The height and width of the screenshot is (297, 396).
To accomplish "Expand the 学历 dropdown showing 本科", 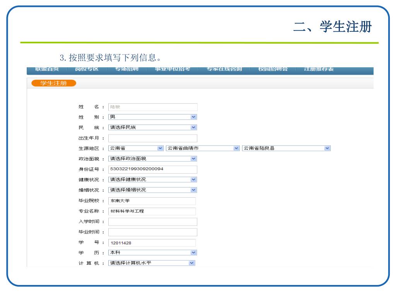I will (152, 253).
